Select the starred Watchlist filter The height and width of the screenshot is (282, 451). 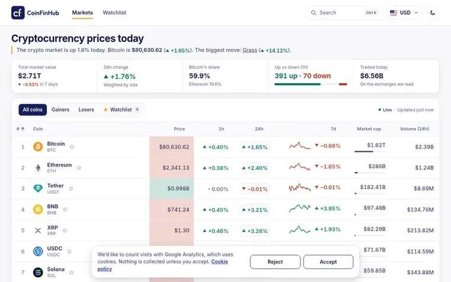(121, 110)
